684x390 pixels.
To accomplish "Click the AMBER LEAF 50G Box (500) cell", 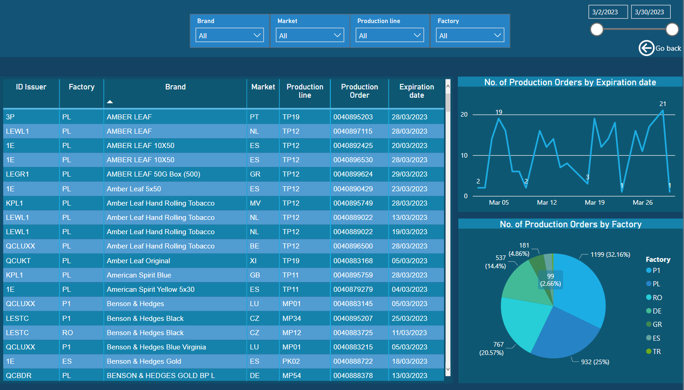I will 175,174.
